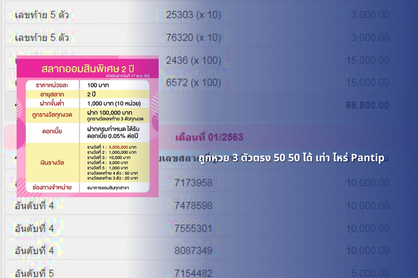Select the ถูกรางวัลทุกงวด label

(x=52, y=115)
